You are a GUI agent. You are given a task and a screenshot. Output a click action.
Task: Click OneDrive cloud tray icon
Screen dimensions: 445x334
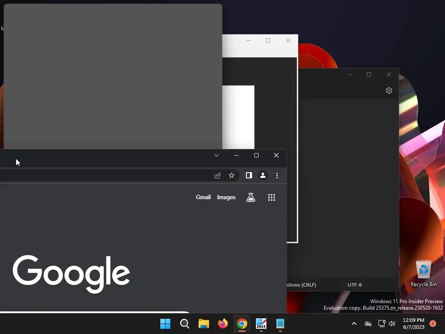(368, 324)
